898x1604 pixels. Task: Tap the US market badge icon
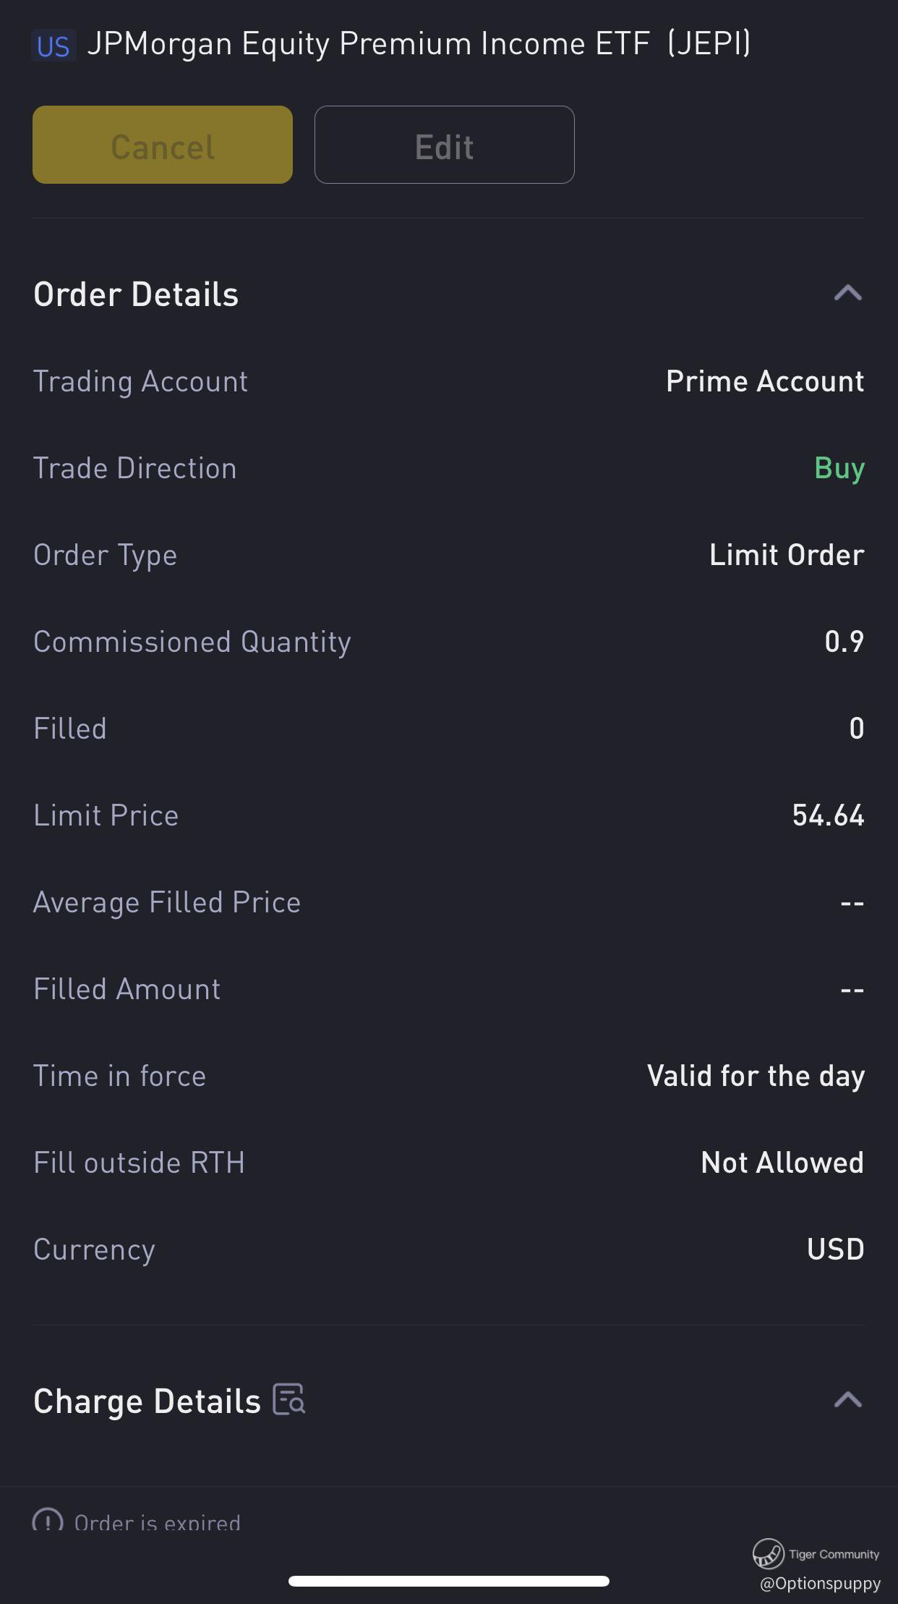pyautogui.click(x=54, y=46)
